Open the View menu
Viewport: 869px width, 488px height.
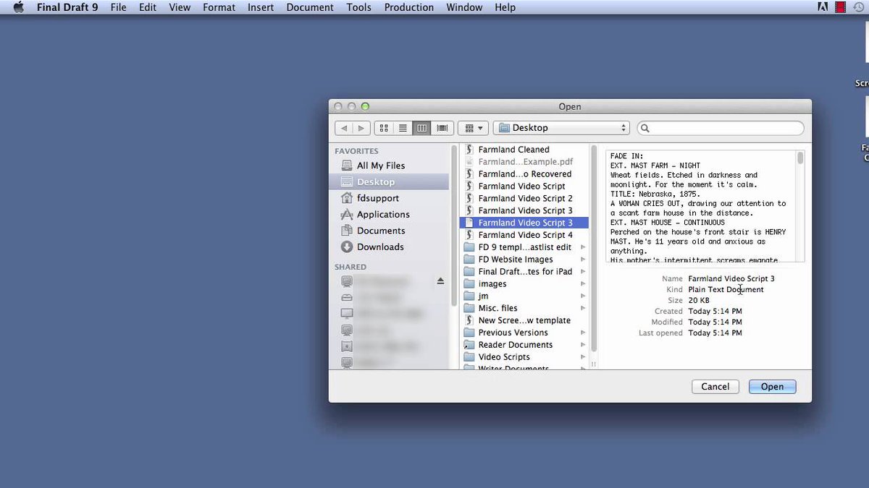(x=180, y=7)
